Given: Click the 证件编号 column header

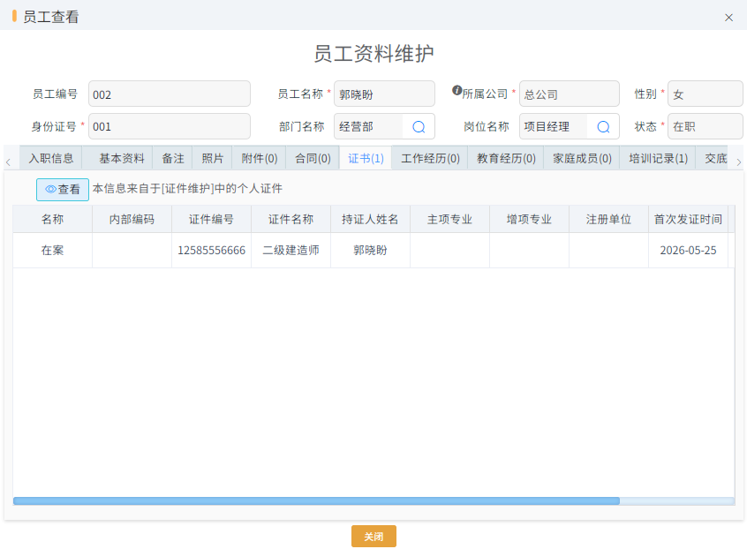Looking at the screenshot, I should tap(212, 219).
